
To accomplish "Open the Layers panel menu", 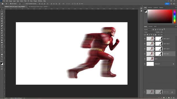I will pyautogui.click(x=176, y=27).
